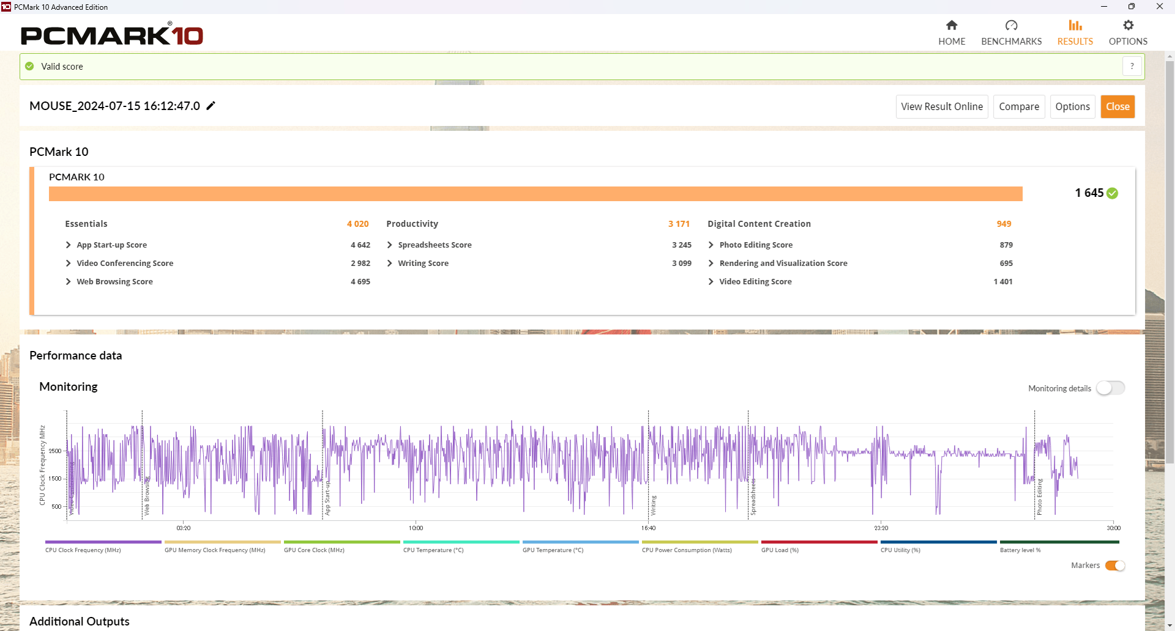Click the Battery level legend color bar

(x=1059, y=542)
